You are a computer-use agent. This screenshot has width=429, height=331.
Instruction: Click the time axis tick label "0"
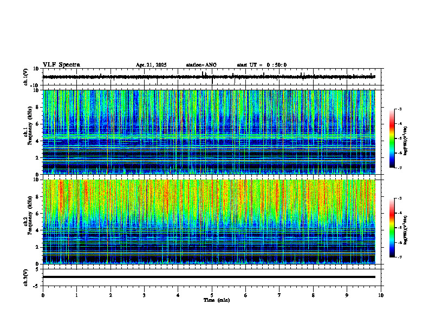click(x=43, y=295)
